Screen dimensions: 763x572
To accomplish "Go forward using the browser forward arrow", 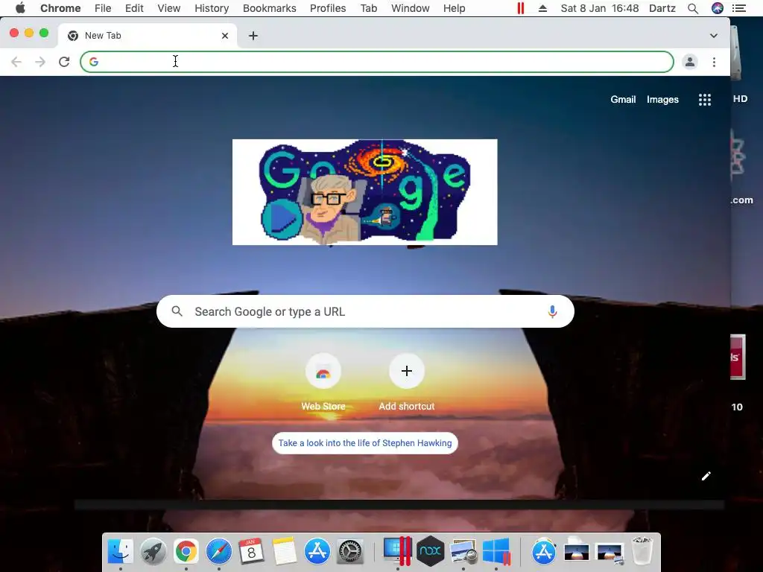I will point(40,62).
